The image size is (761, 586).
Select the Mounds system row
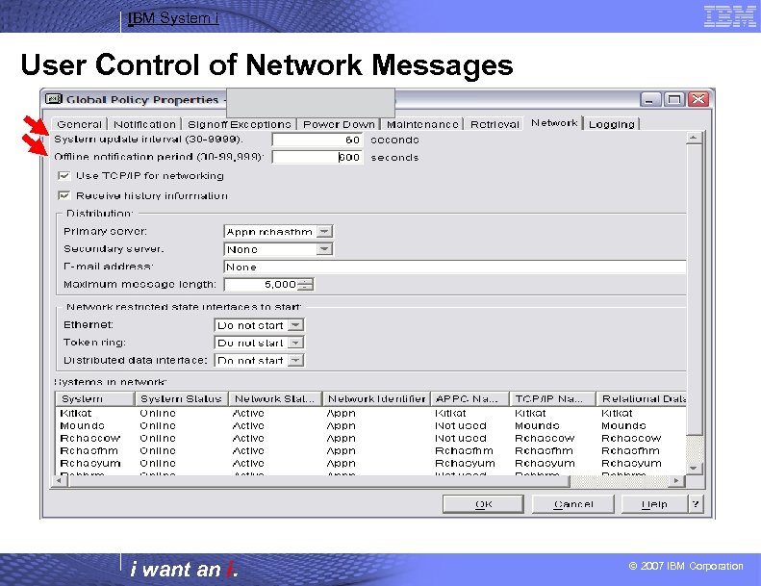pos(370,425)
